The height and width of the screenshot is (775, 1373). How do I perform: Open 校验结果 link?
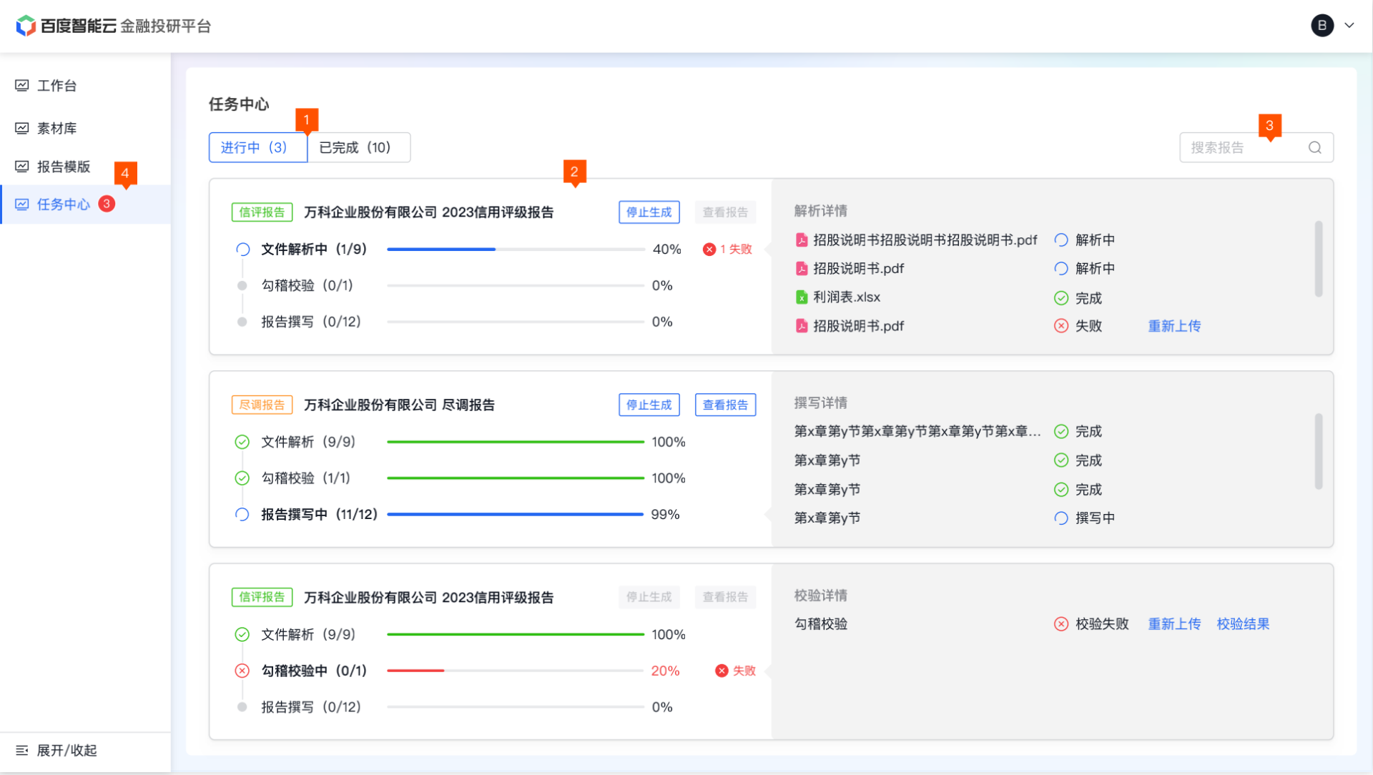point(1243,624)
